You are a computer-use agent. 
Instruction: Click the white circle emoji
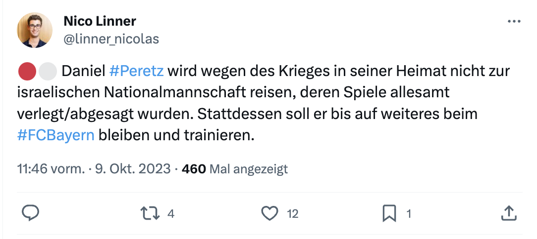click(47, 72)
